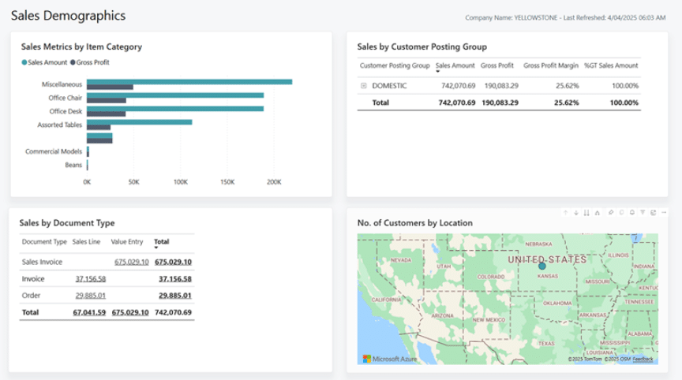This screenshot has height=380, width=682.
Task: Pin the customers map visual
Action: click(611, 213)
